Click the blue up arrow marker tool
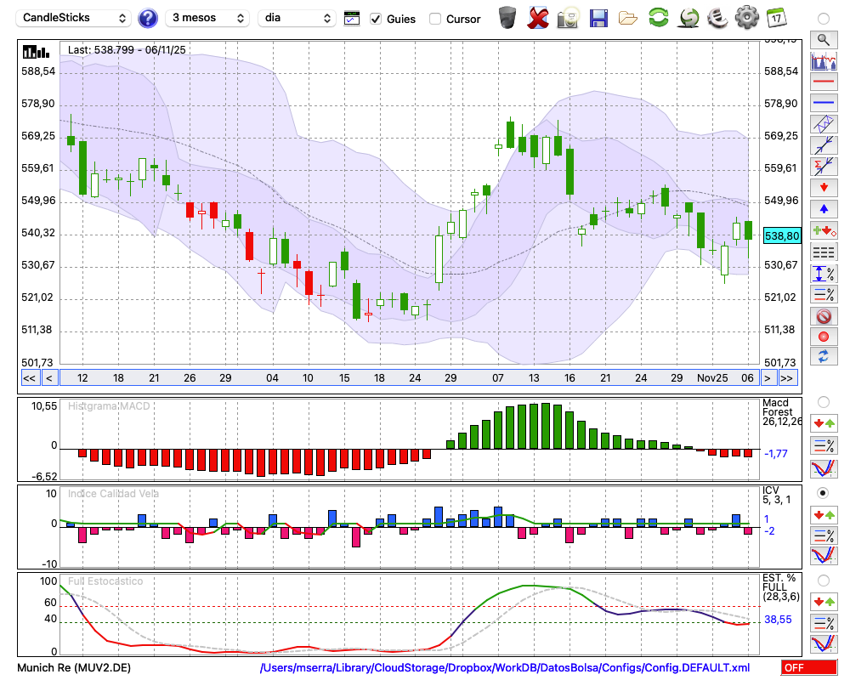Viewport: 850px width, 680px height. [x=823, y=208]
